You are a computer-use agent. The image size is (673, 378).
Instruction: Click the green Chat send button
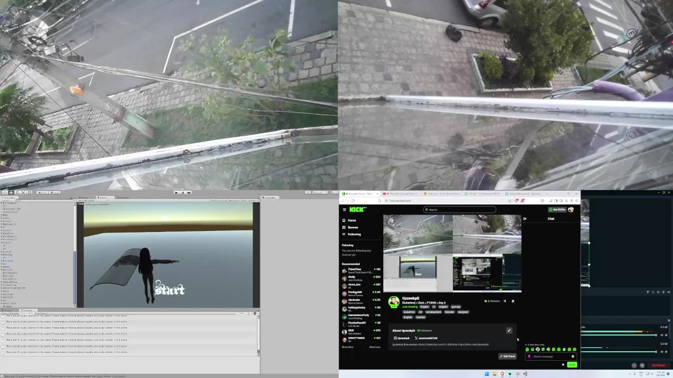tap(572, 364)
